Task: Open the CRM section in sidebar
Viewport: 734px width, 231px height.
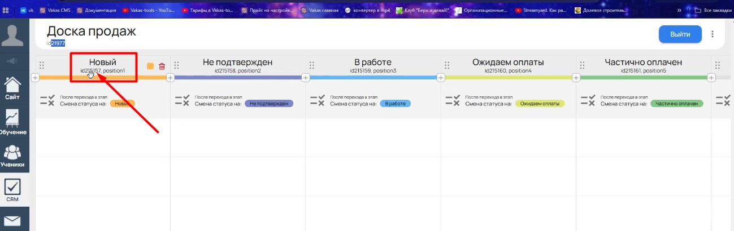Action: coord(12,192)
